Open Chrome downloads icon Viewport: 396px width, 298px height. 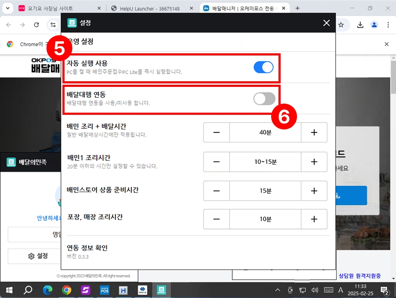(x=360, y=25)
